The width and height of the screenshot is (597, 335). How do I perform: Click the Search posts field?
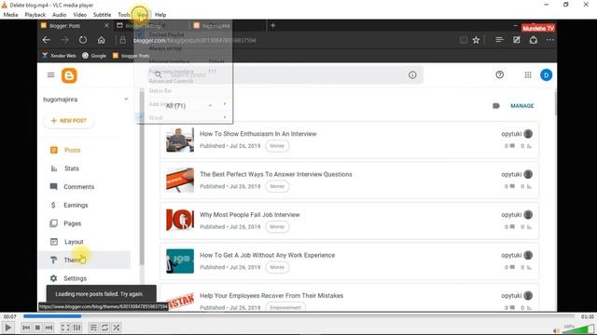coord(285,74)
